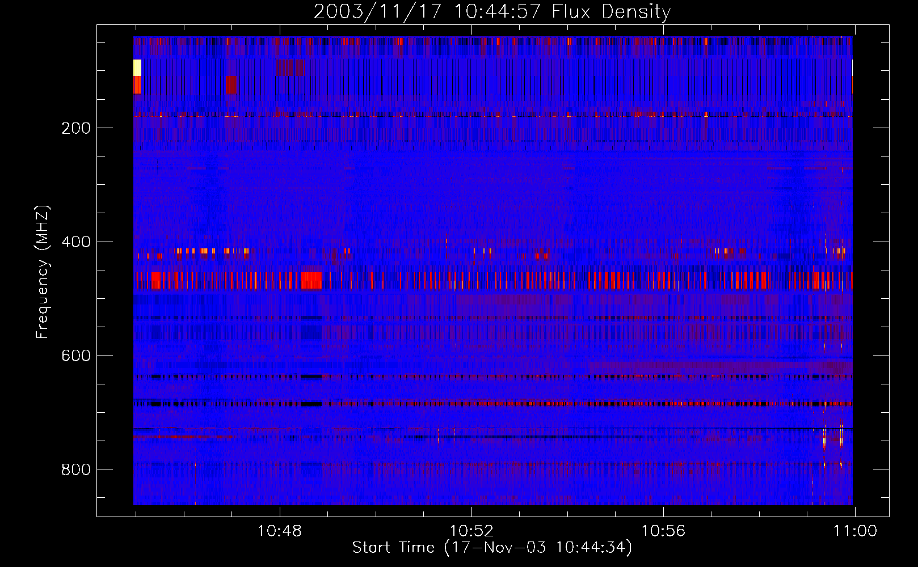Click the 10:56 time tick label

(663, 531)
